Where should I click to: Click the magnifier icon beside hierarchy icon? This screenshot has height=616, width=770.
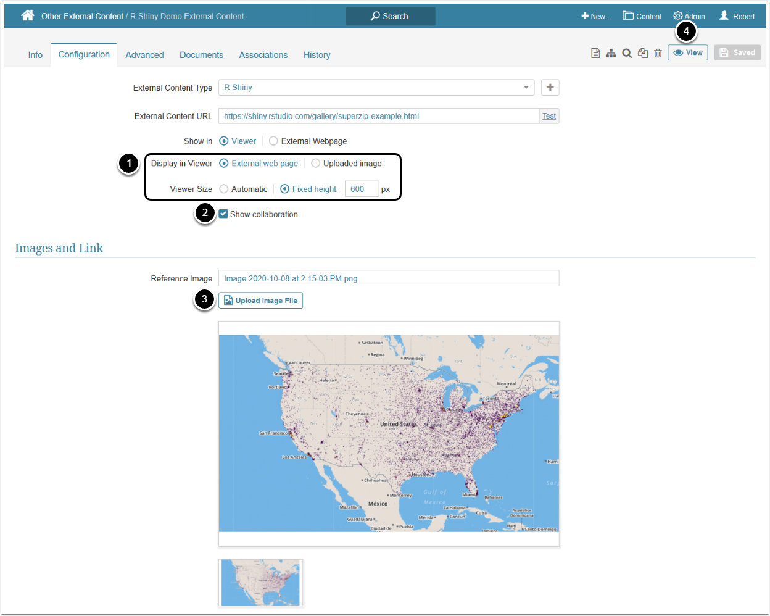tap(627, 53)
